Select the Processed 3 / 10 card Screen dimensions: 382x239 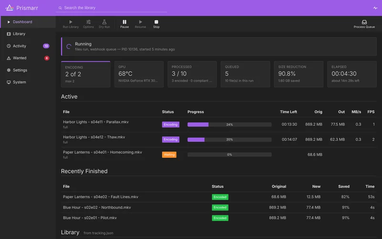[x=192, y=74]
